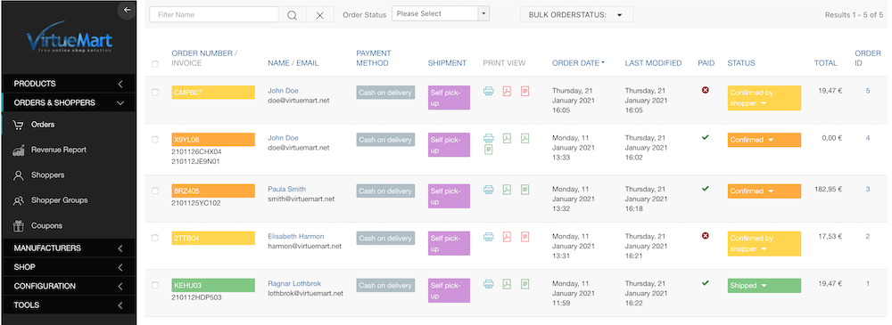Open the print view for order CMP607
892x325 pixels.
pos(489,91)
